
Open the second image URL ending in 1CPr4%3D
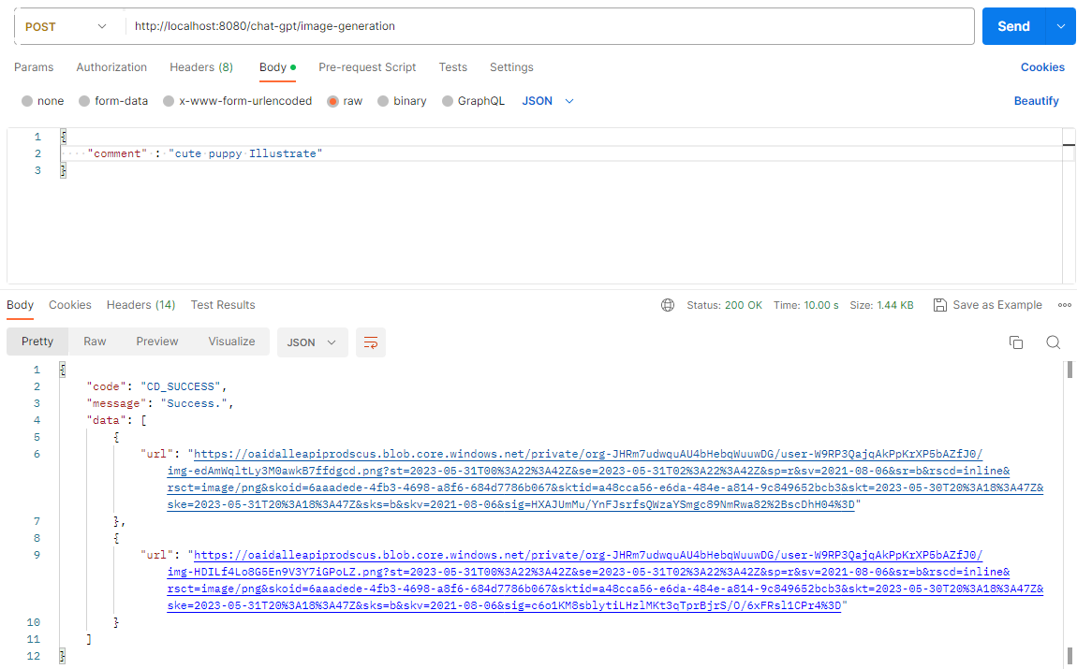pos(605,580)
